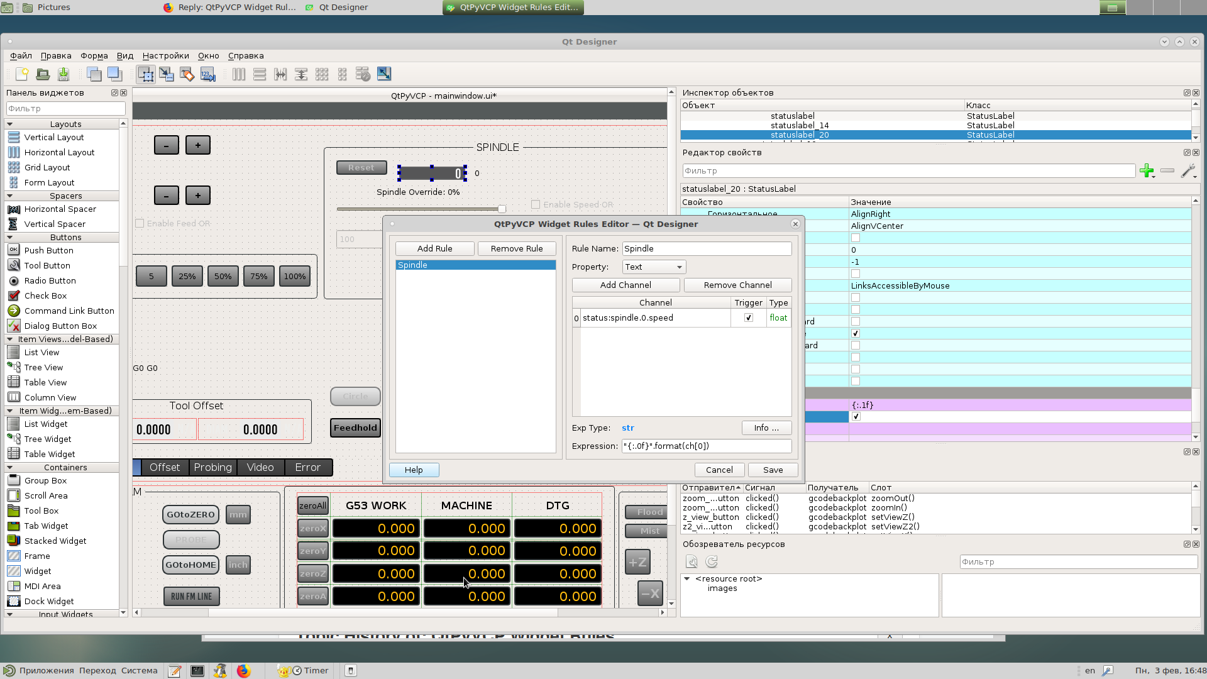Screen dimensions: 1207x679
Task: Toggle checkbox in highlighted blue property row
Action: point(856,417)
